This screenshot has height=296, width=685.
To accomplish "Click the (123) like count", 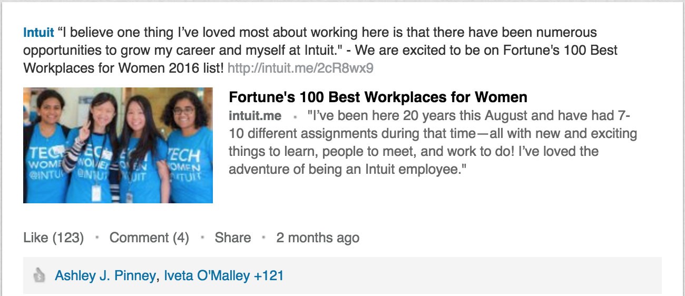I will 67,238.
